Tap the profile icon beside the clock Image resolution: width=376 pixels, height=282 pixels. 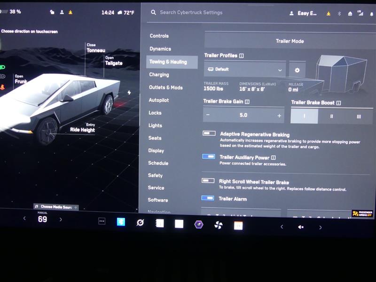pyautogui.click(x=62, y=12)
